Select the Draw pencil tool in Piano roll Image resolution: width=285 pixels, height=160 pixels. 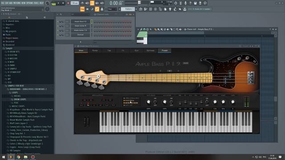155,29
